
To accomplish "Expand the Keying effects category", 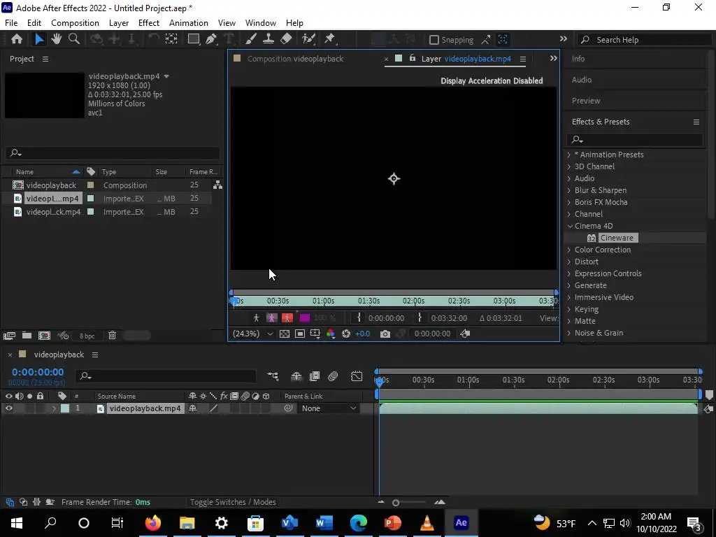I will (x=569, y=309).
